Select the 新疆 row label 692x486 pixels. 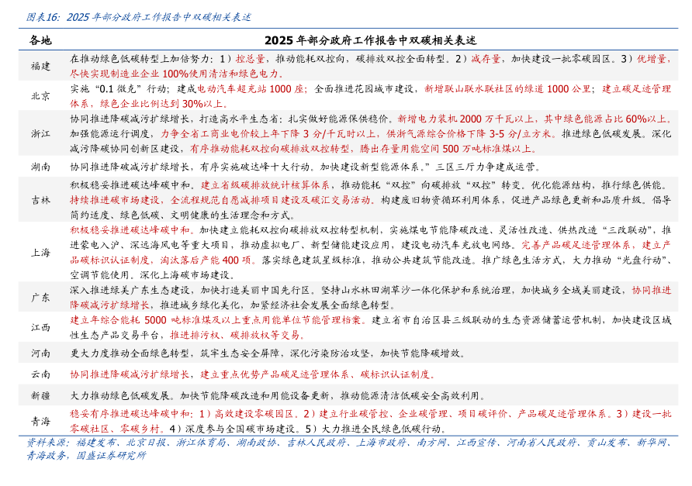40,395
